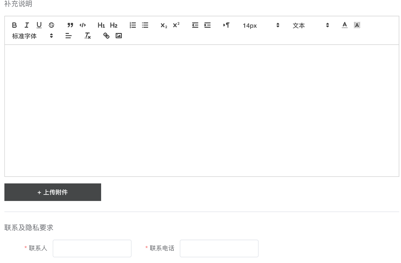
Task: Toggle underline formatting
Action: [x=39, y=25]
